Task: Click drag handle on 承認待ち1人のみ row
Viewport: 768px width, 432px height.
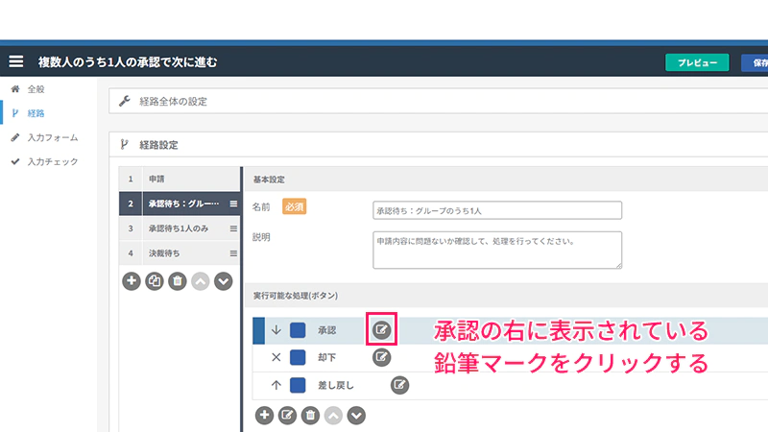Action: [x=233, y=228]
